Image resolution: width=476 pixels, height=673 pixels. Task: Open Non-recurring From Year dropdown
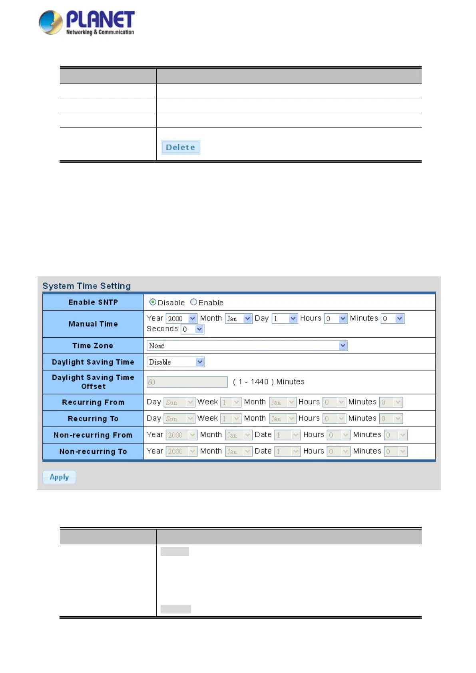pyautogui.click(x=181, y=435)
